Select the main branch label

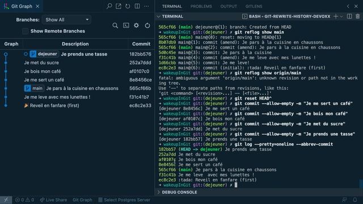[34, 88]
